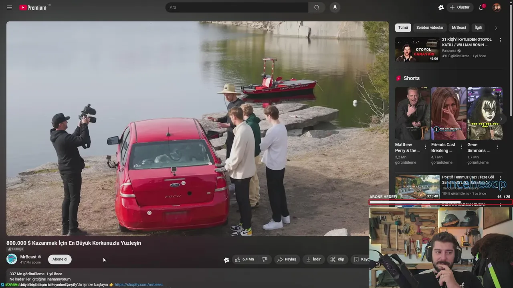
Task: Open the shopify.com/mrbeast description link
Action: click(139, 284)
